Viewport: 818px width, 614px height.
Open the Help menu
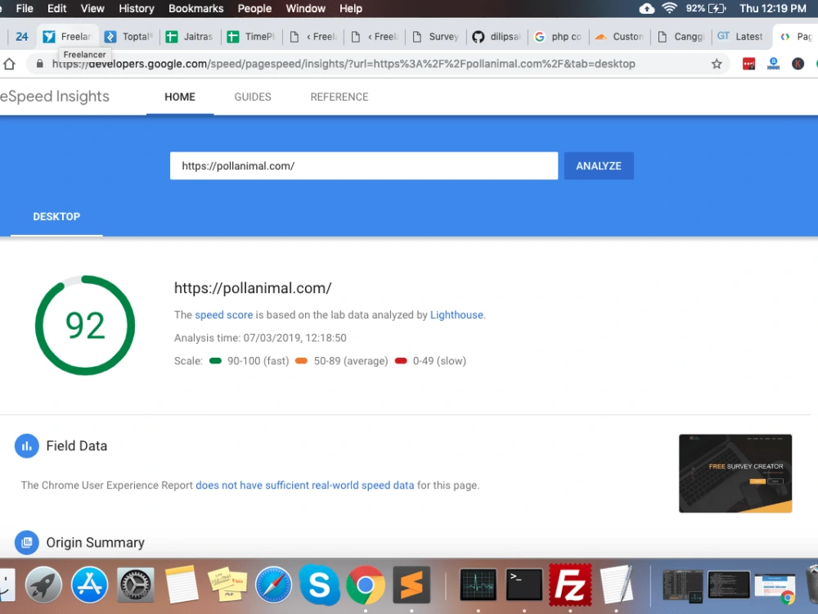point(351,8)
